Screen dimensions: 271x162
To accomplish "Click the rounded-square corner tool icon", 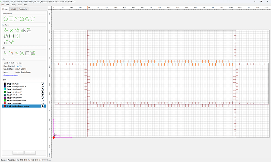I will coord(11,36).
